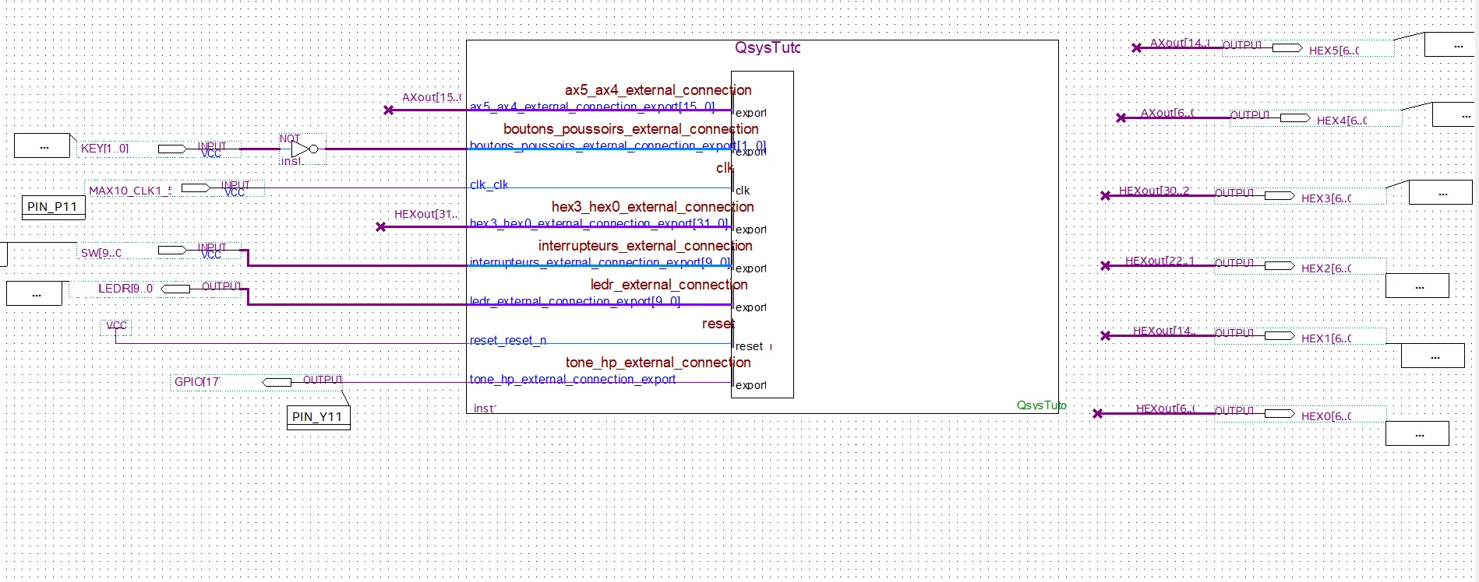
Task: Click the NOT gate's 'inst' instance name
Action: click(x=291, y=161)
